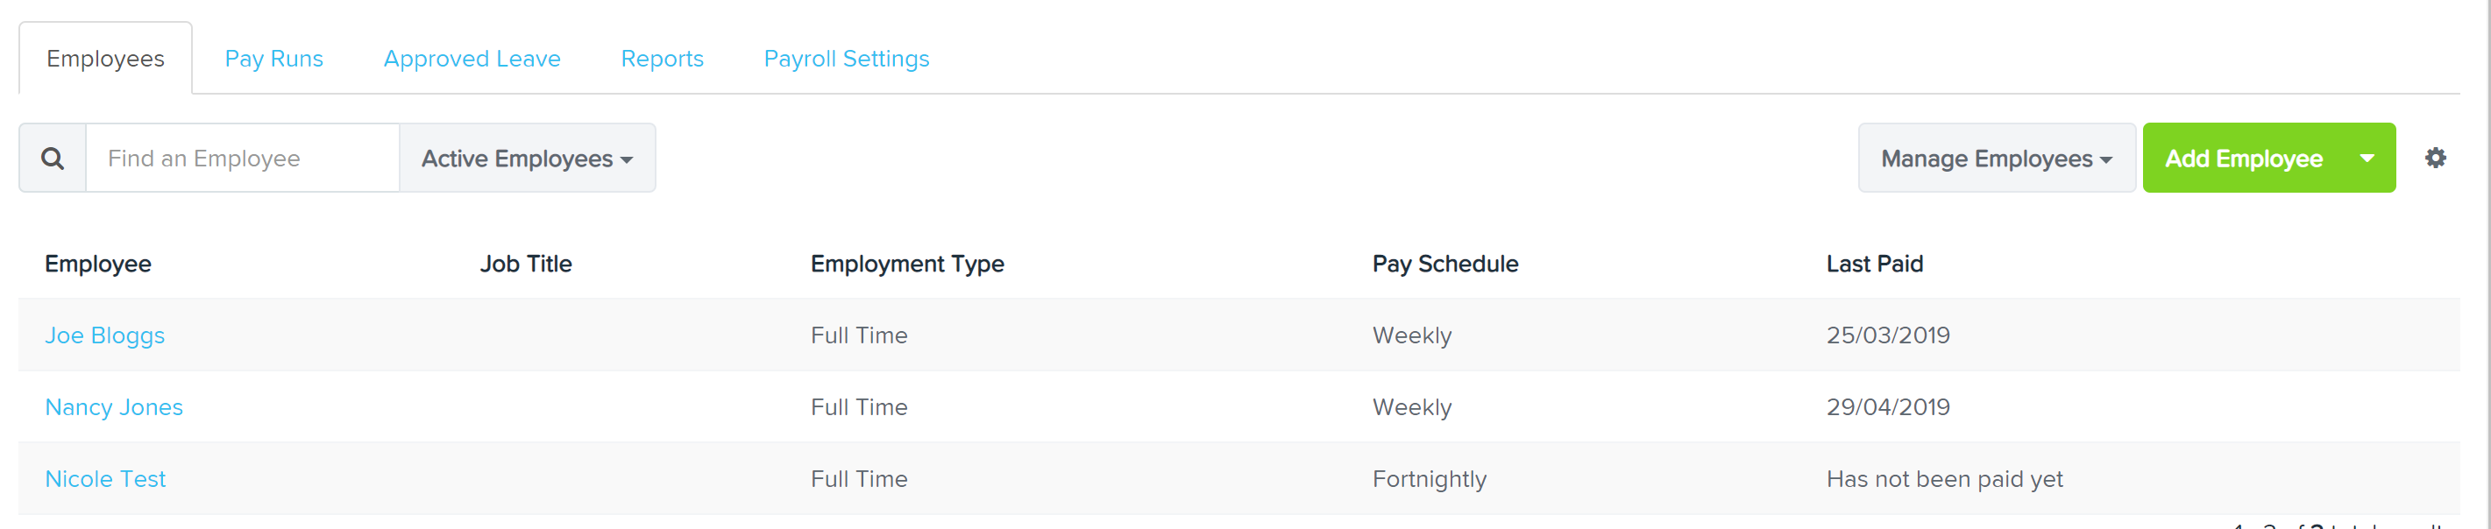Open Joe Bloggs employee record

tap(104, 335)
